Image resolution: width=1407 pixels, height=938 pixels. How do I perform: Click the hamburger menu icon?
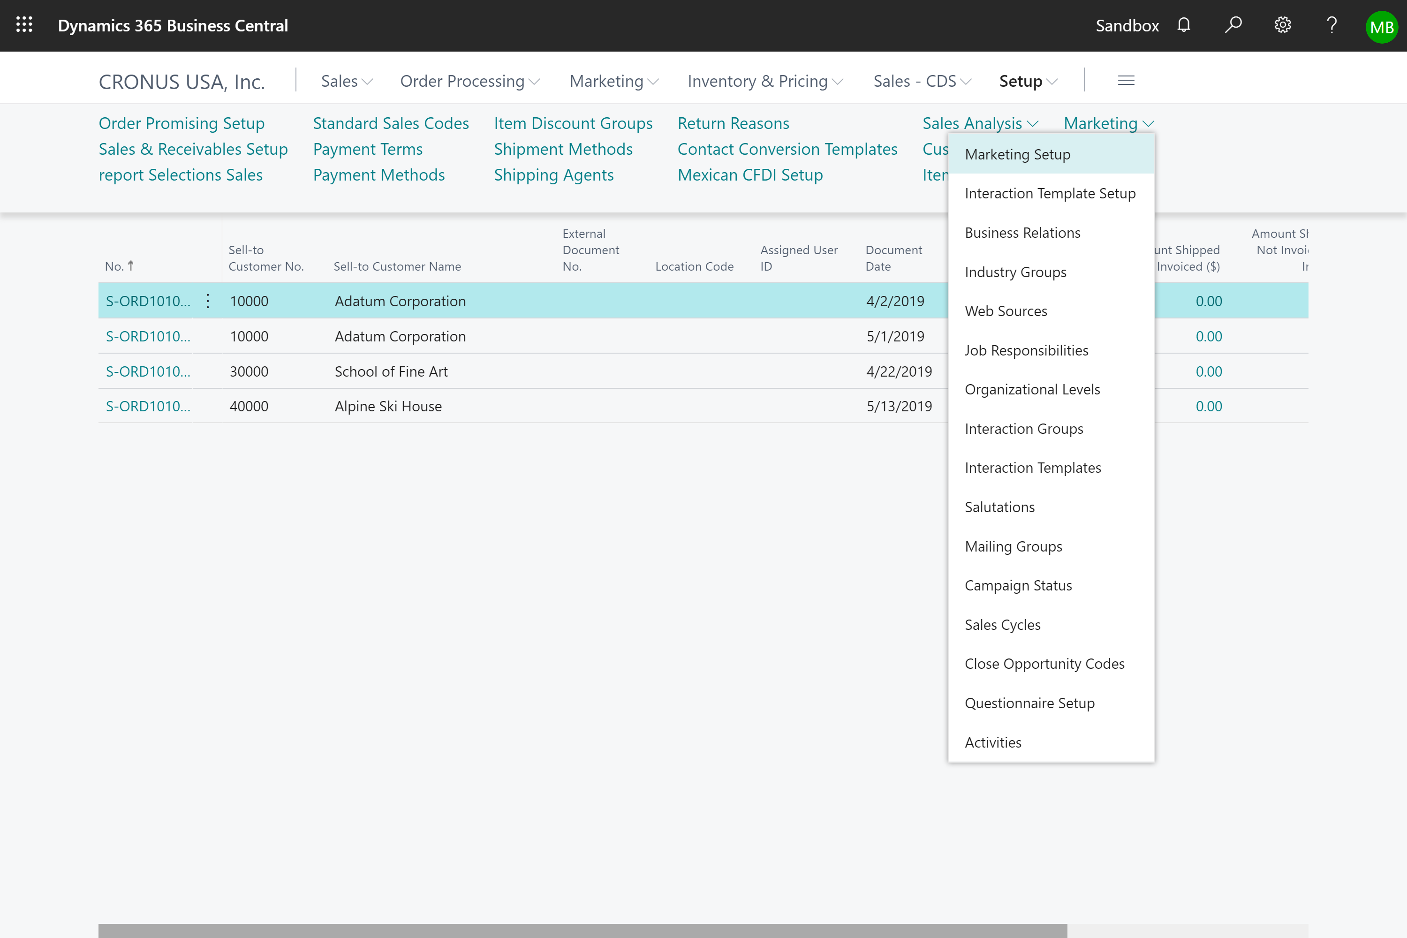tap(1127, 80)
